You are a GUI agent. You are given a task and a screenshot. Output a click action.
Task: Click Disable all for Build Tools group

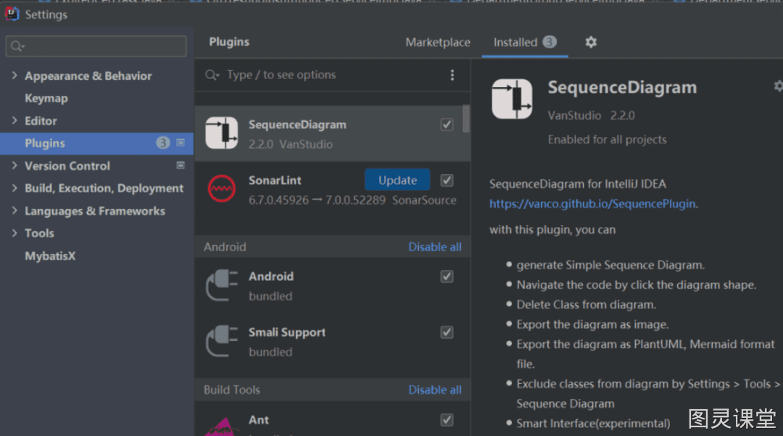[435, 390]
